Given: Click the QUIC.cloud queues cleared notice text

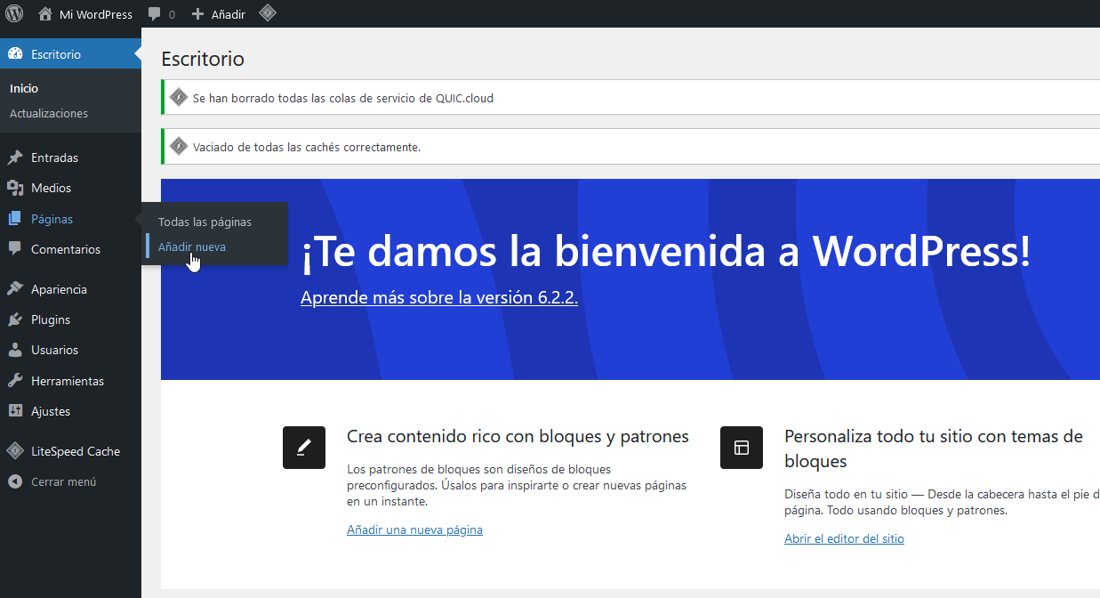Looking at the screenshot, I should point(343,98).
